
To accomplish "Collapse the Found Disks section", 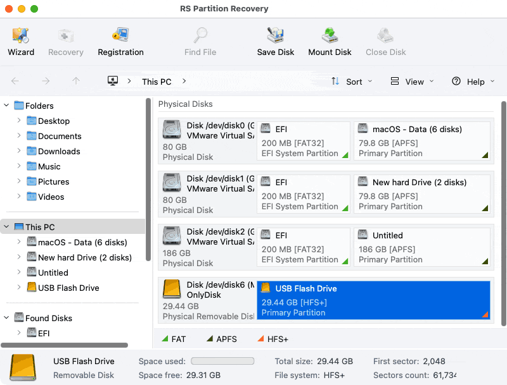I will tap(7, 318).
